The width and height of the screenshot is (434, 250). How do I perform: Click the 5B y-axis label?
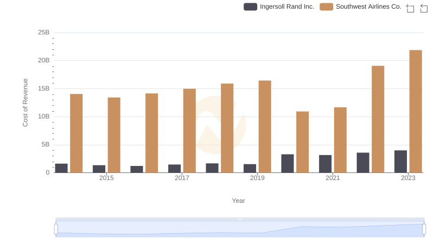coord(46,145)
